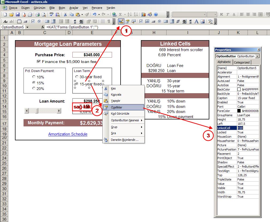270x222 pixels.
Task: Open the Chart Wizard icon
Action: [x=144, y=14]
